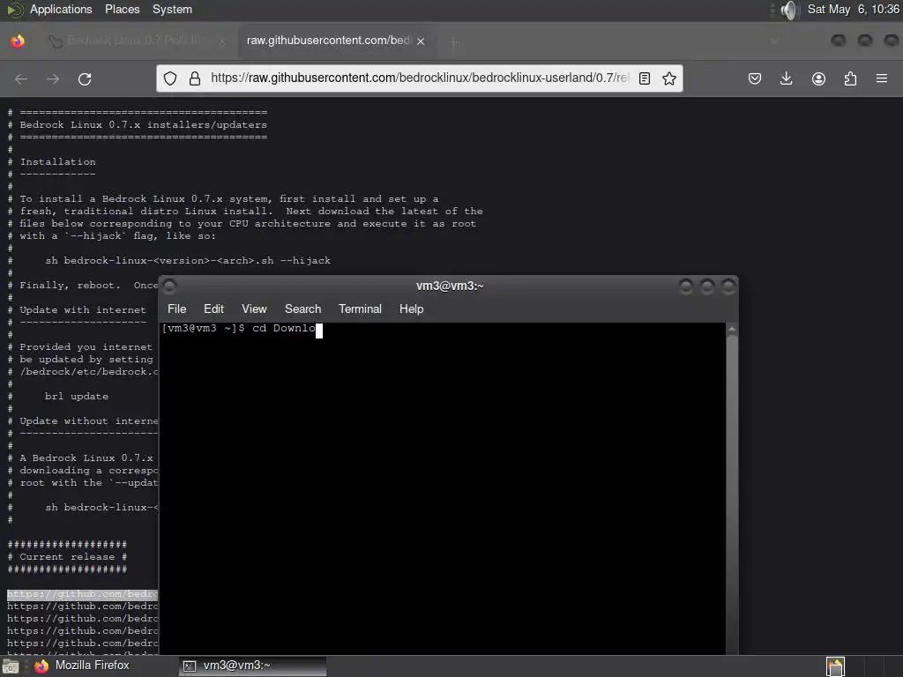This screenshot has width=903, height=677.
Task: Bookmark this page with the star
Action: (x=668, y=78)
